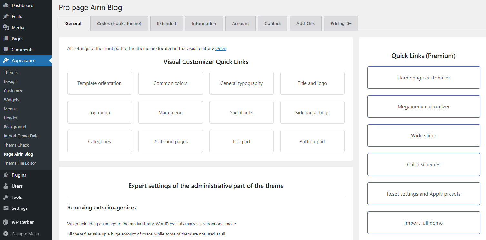Open Posts and pages quick link
Screen dimensions: 486x240
tap(171, 141)
